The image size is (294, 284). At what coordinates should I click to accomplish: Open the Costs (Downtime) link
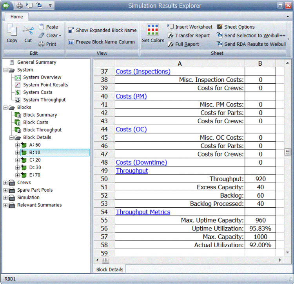[x=142, y=162]
